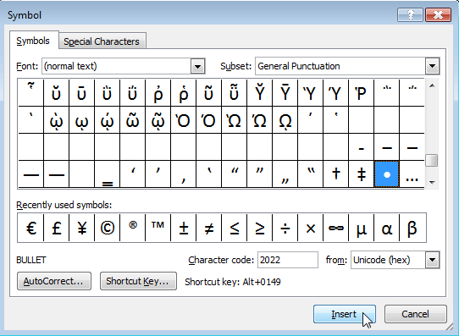Pick the greater-than-or-equal symbol

click(x=260, y=228)
